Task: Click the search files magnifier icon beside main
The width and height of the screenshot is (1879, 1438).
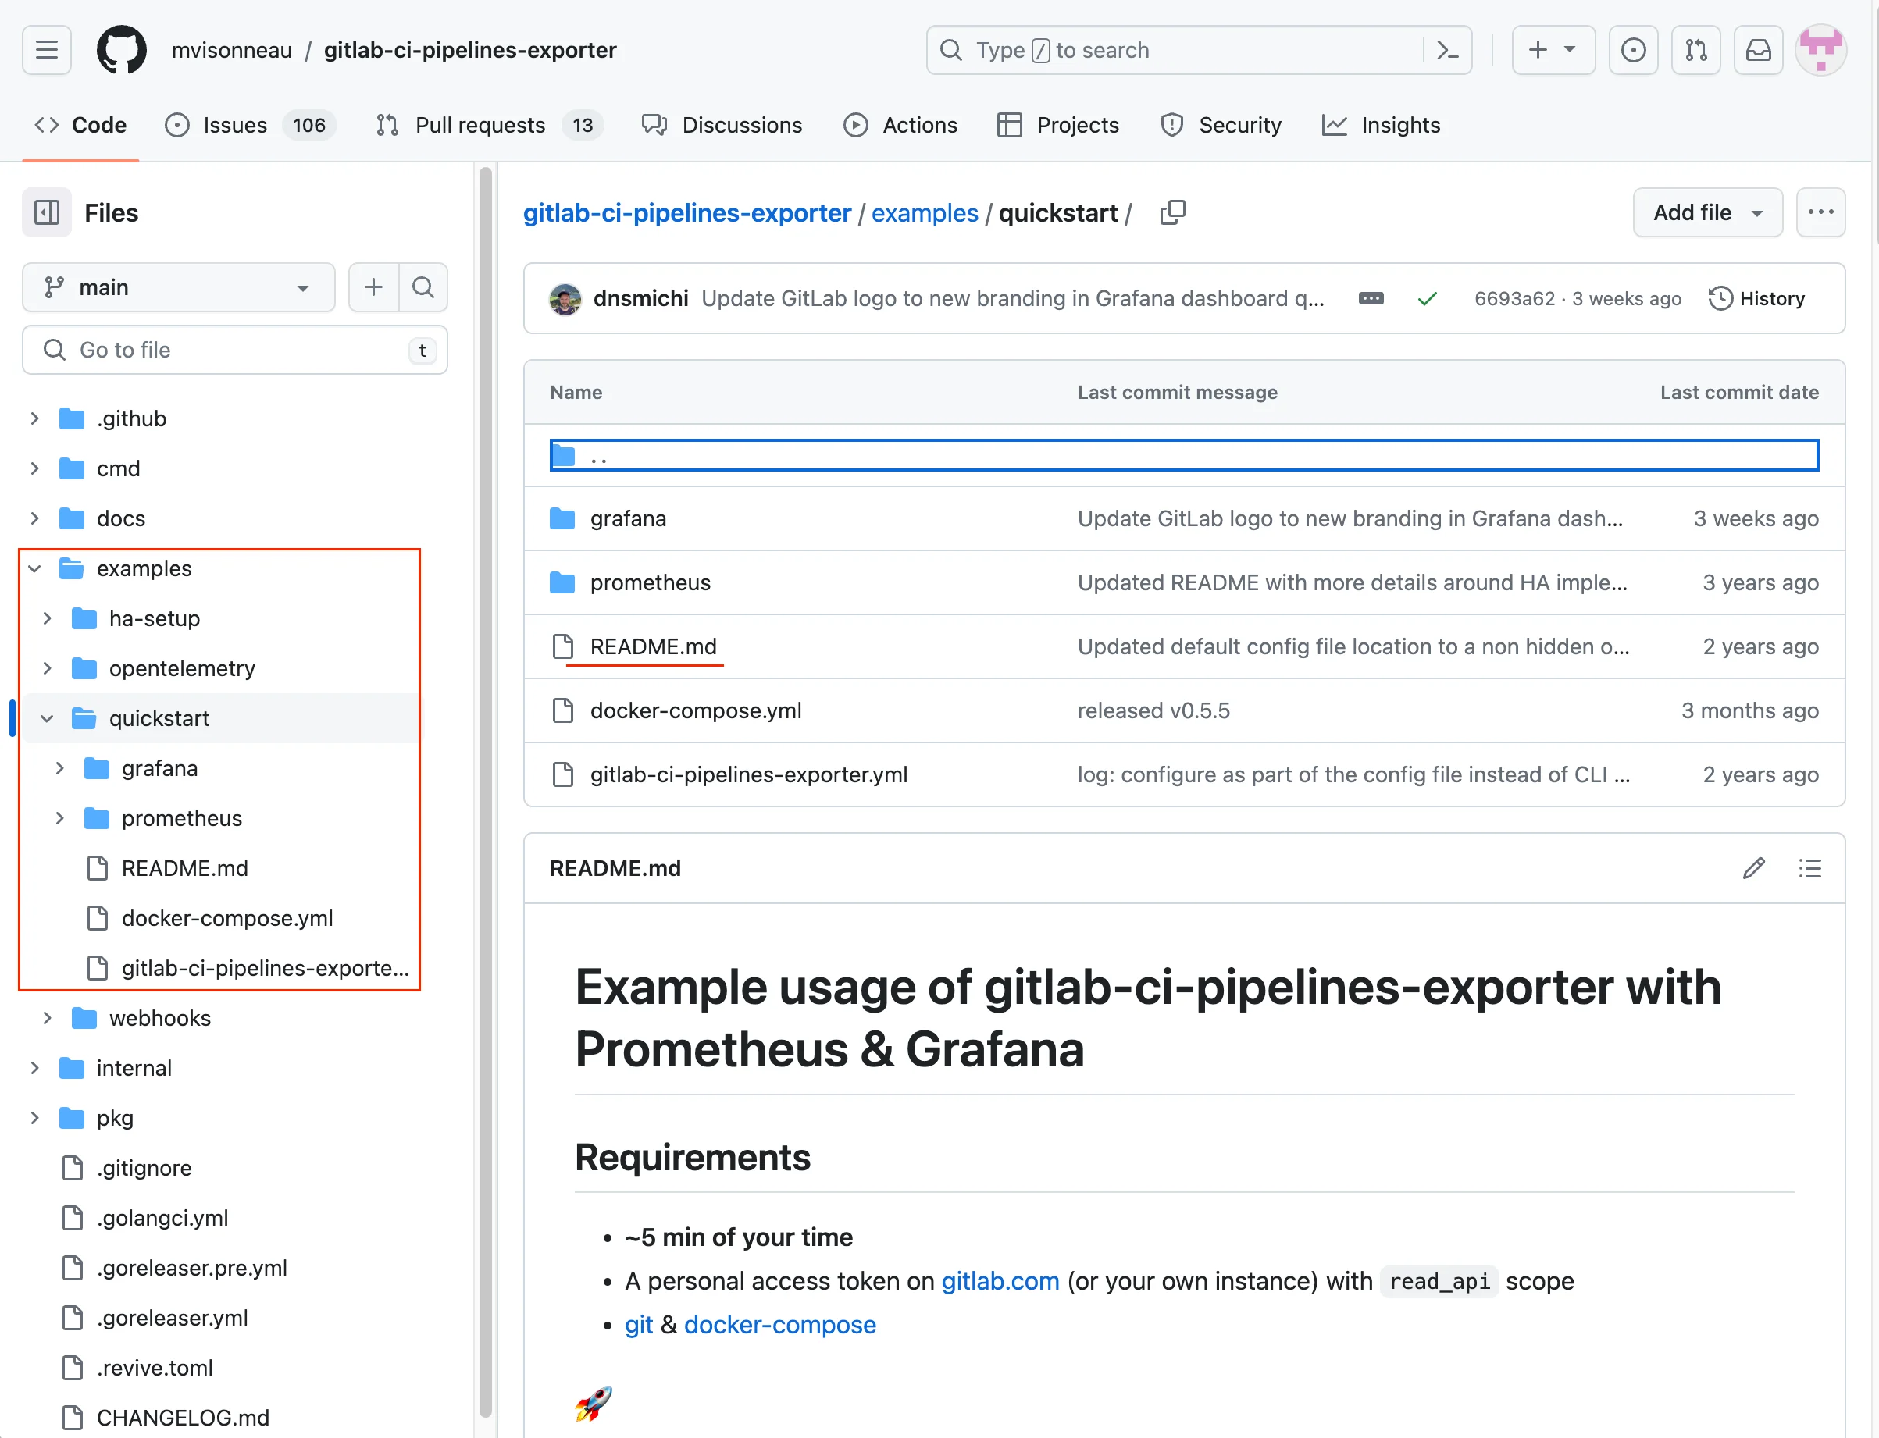Action: click(x=423, y=287)
